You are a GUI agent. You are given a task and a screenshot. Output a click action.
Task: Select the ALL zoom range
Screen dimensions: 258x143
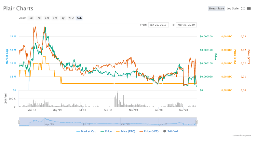pyautogui.click(x=79, y=18)
